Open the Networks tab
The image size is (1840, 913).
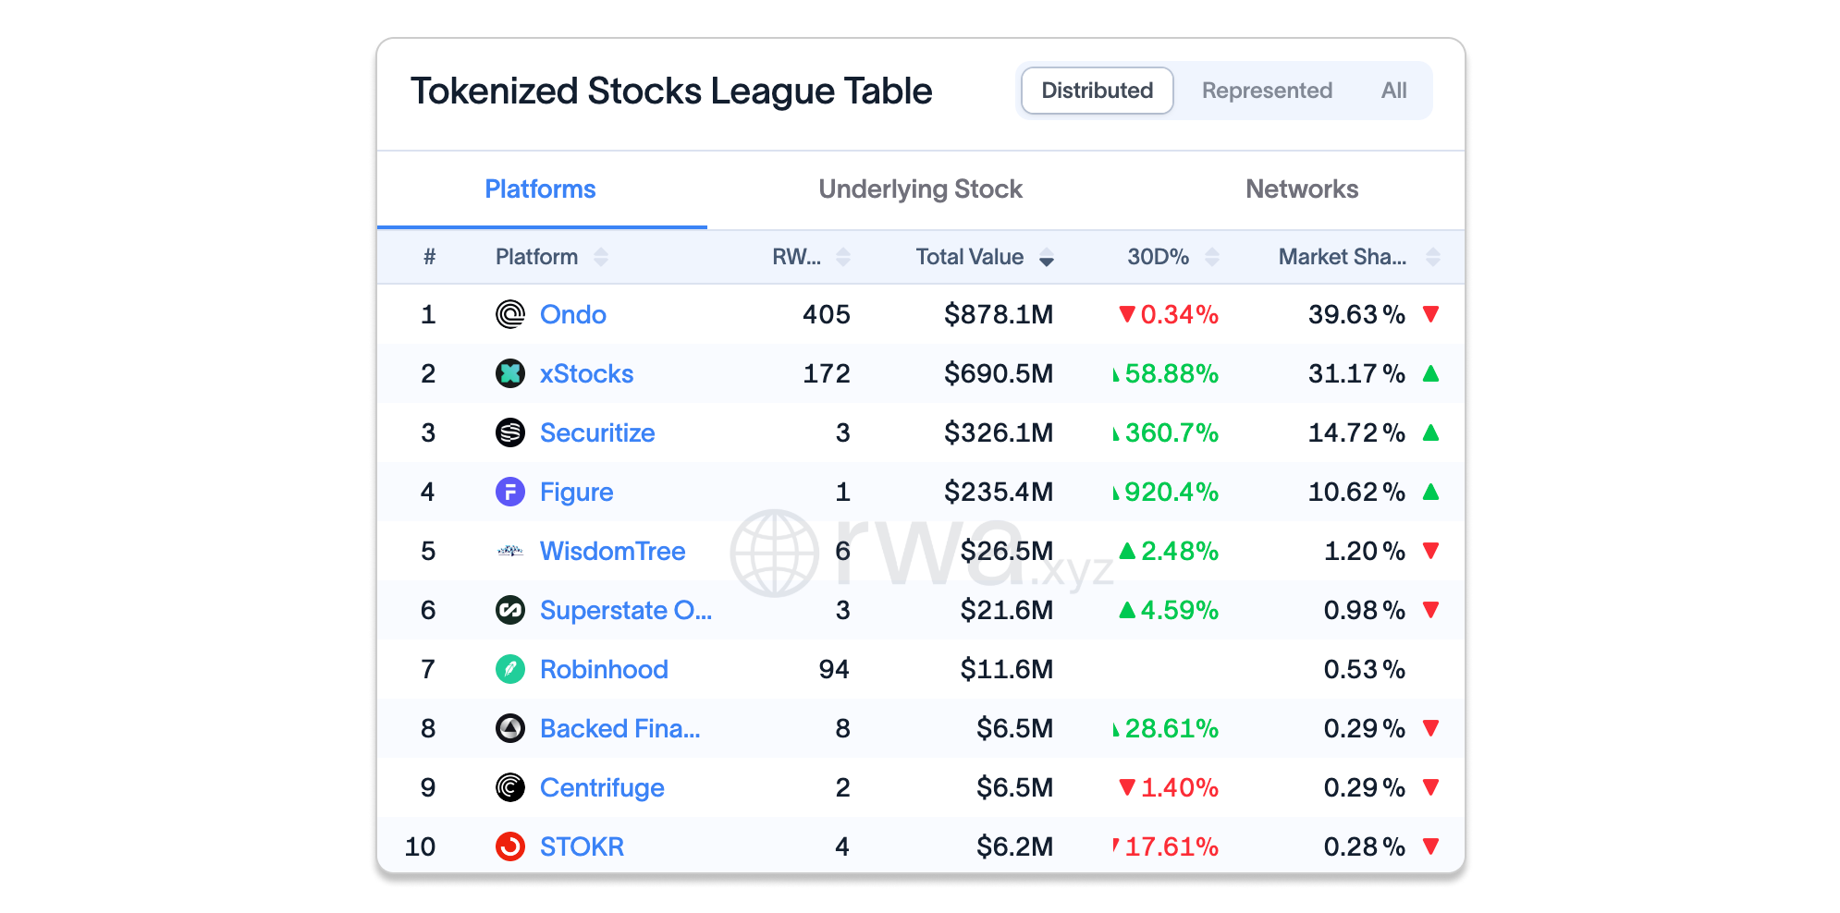[x=1302, y=189]
